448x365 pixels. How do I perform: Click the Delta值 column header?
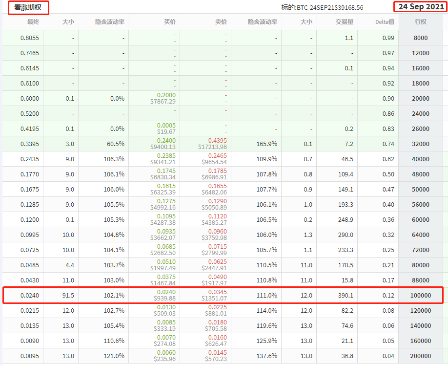coord(385,22)
